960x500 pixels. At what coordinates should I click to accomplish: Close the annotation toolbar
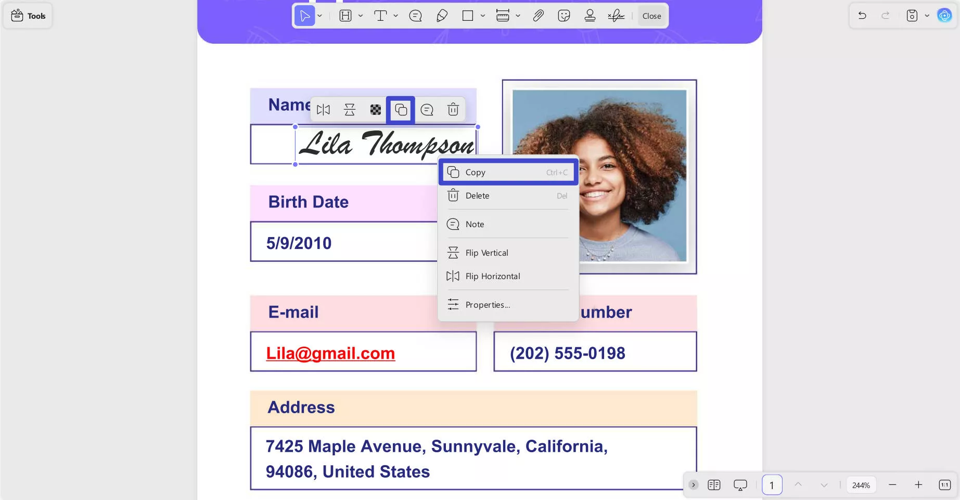[651, 16]
